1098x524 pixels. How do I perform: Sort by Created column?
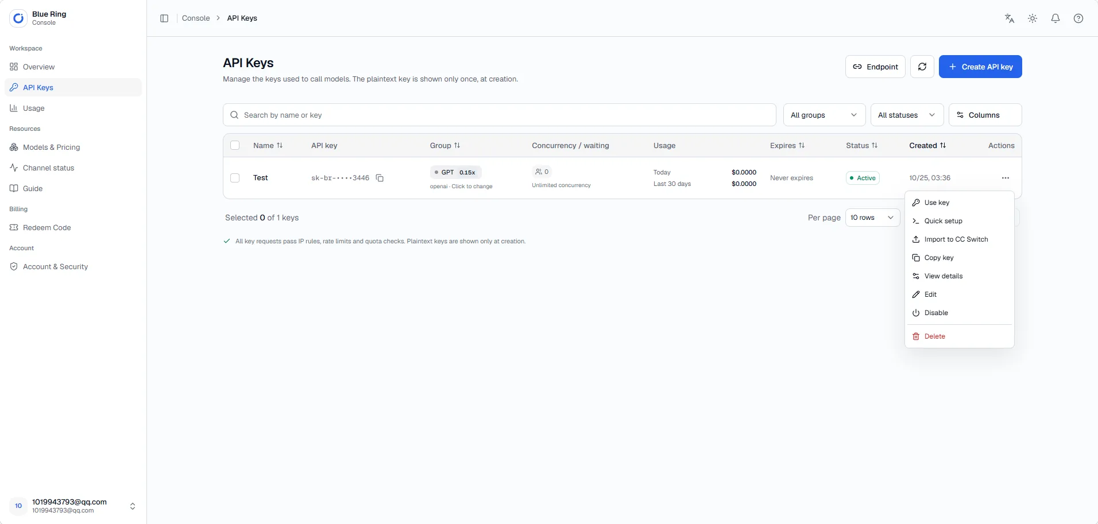coord(943,145)
